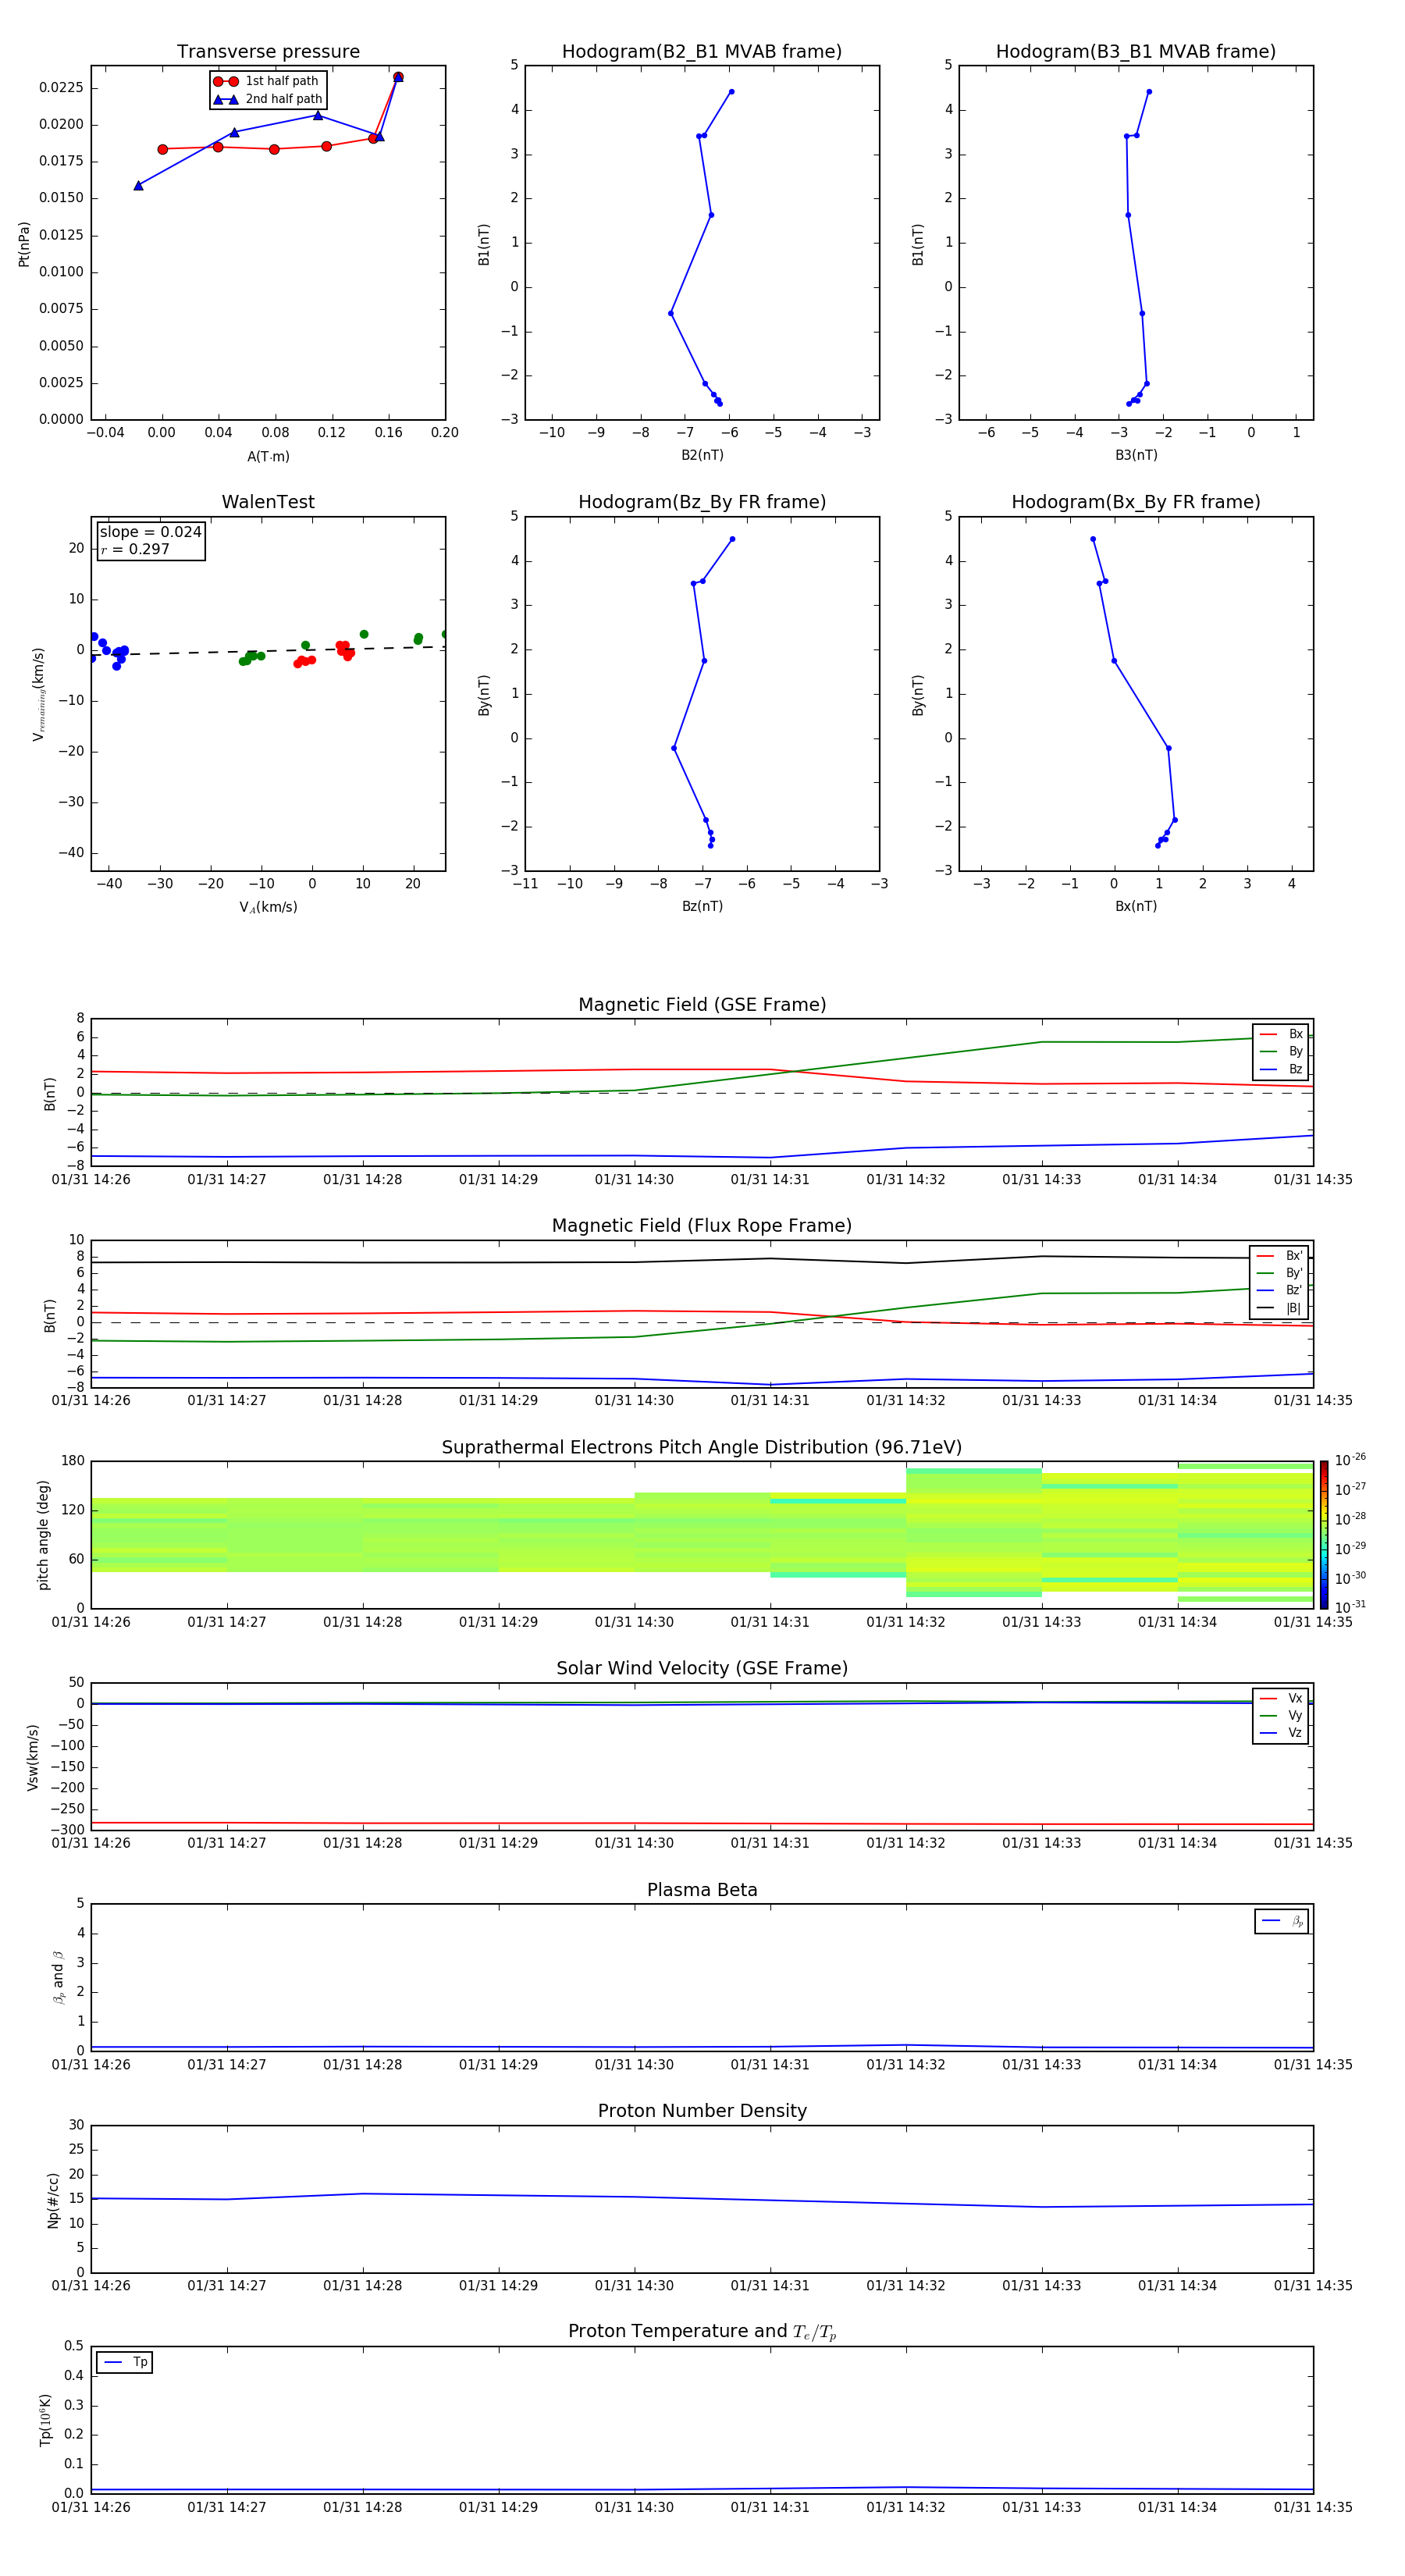Select the Suprathermal Electrons Pitch Angle Distribution title
Viewport: 1405px width, 2576px height.
pyautogui.click(x=702, y=1448)
